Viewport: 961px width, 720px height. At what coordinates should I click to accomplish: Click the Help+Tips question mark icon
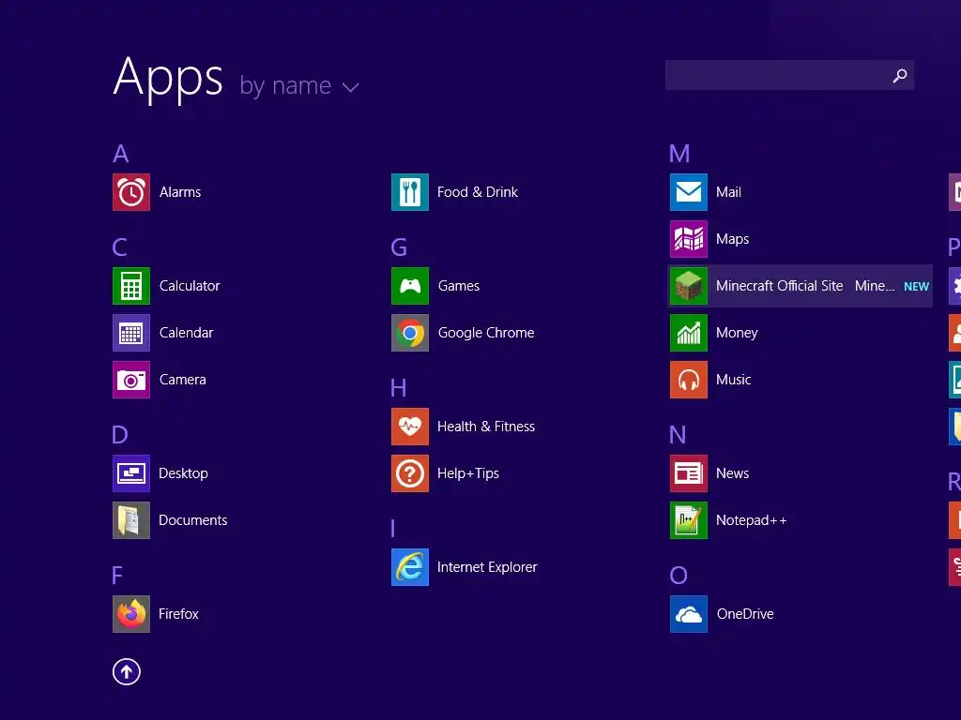pyautogui.click(x=410, y=473)
